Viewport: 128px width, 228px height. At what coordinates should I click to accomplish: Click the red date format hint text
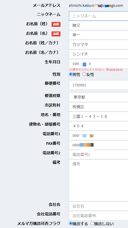(96, 70)
